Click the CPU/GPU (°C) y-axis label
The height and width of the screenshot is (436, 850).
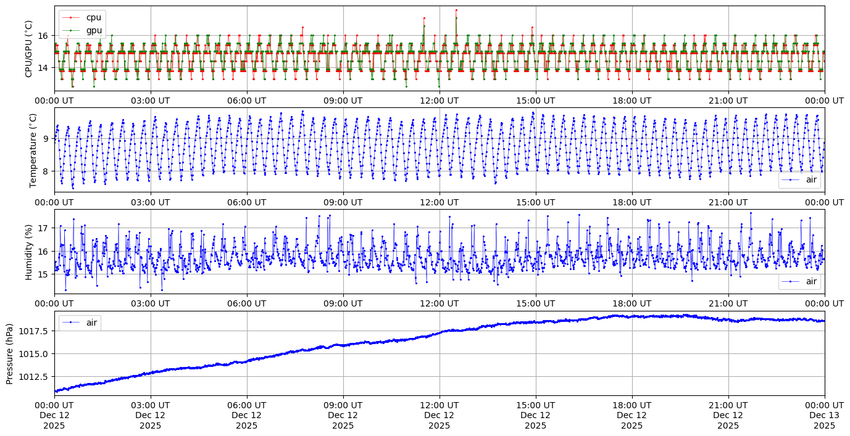pos(28,49)
